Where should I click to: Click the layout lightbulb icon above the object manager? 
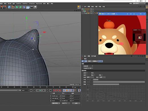[79, 7]
